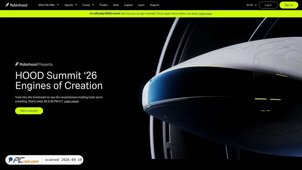Click the Sign up button
The image size is (302, 170).
pos(289,5)
